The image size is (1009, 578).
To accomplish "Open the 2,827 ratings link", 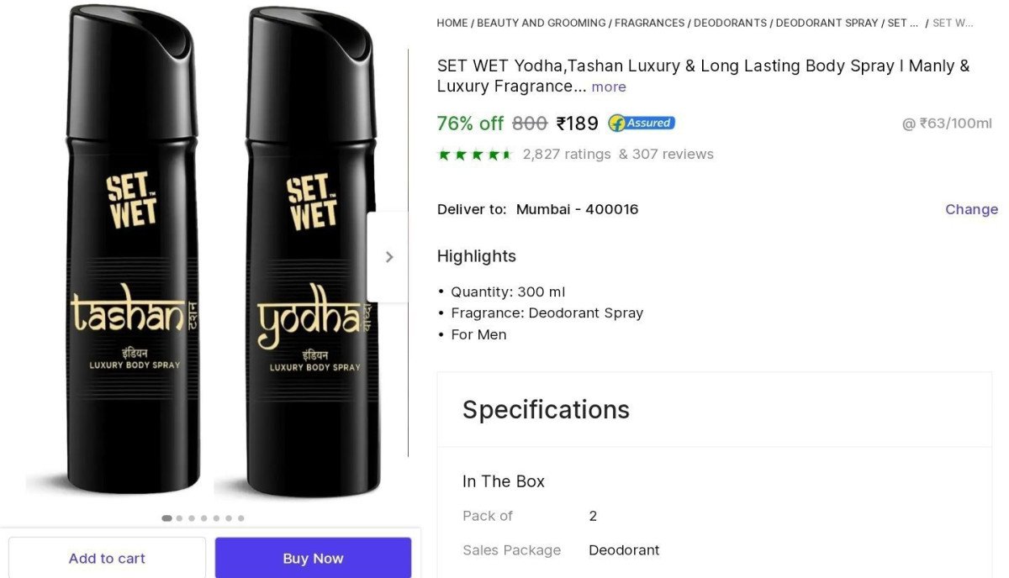I will click(566, 155).
